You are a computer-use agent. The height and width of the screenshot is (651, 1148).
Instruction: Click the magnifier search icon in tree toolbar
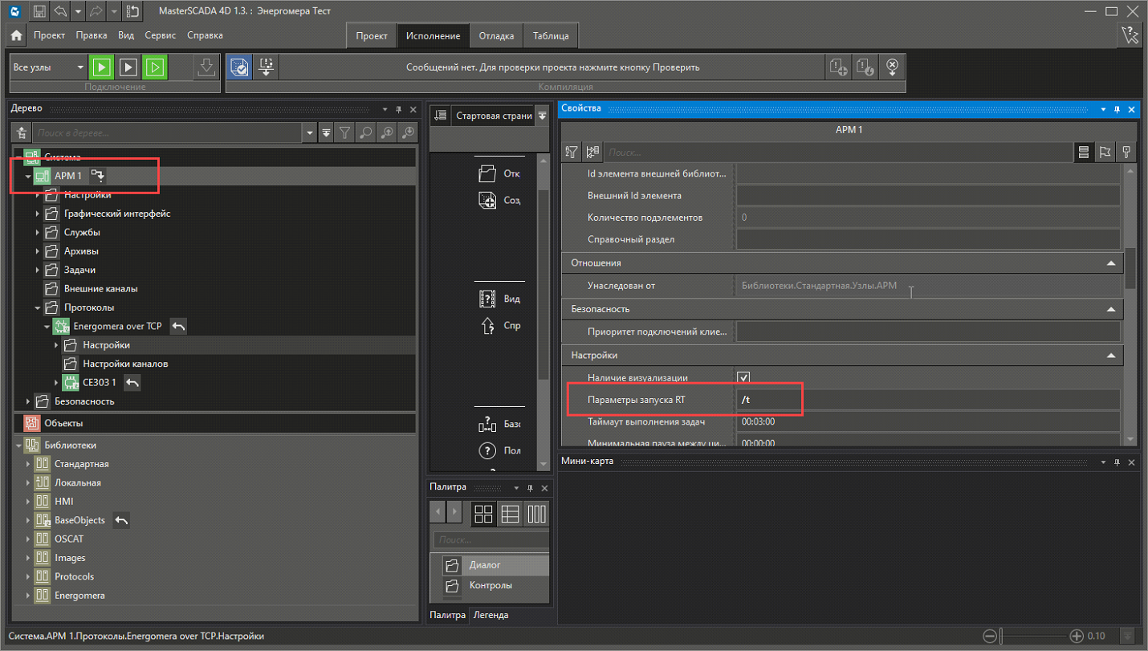(x=365, y=132)
